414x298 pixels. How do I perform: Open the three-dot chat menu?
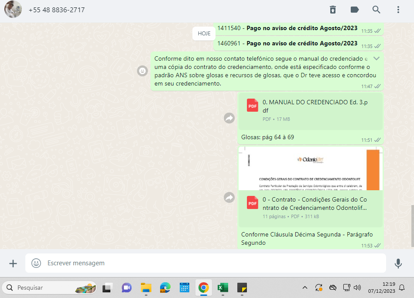[x=398, y=10]
